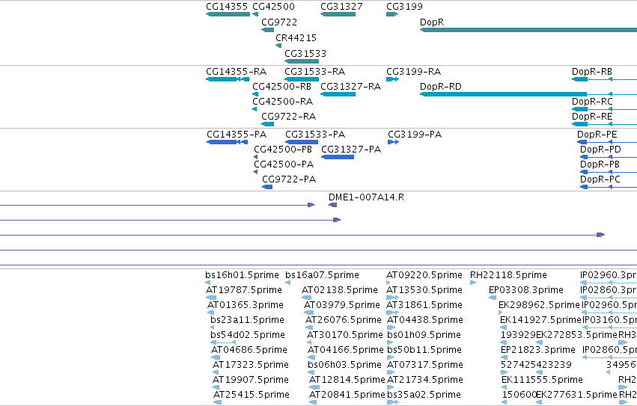Select the CR44215 gene label
The height and width of the screenshot is (406, 637).
coord(296,37)
